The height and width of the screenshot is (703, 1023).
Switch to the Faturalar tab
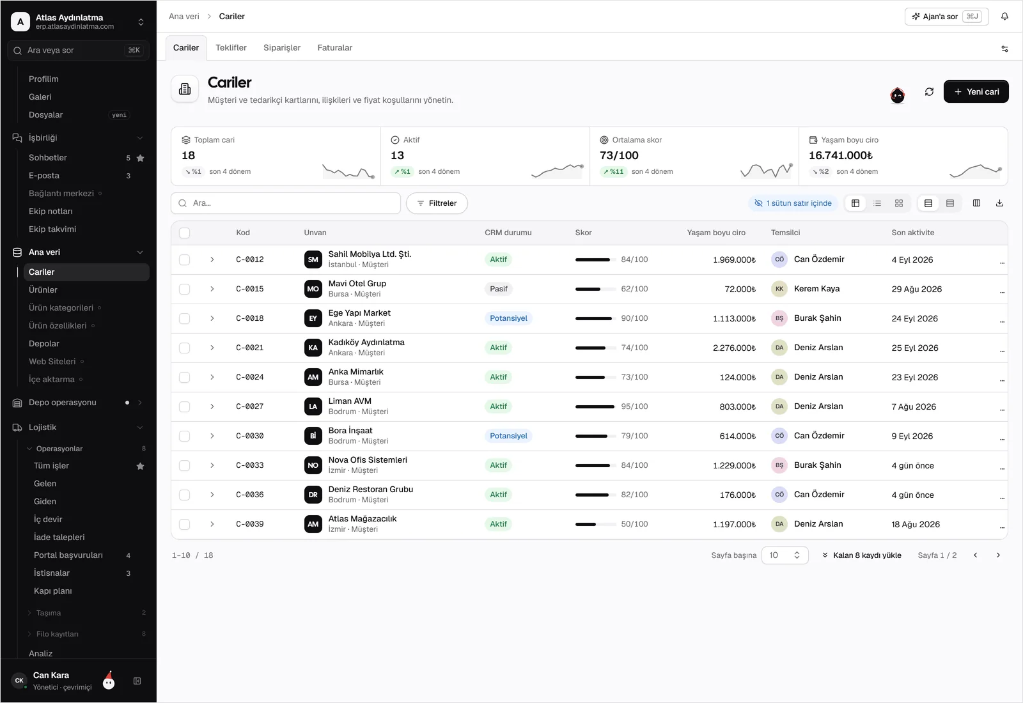point(334,48)
